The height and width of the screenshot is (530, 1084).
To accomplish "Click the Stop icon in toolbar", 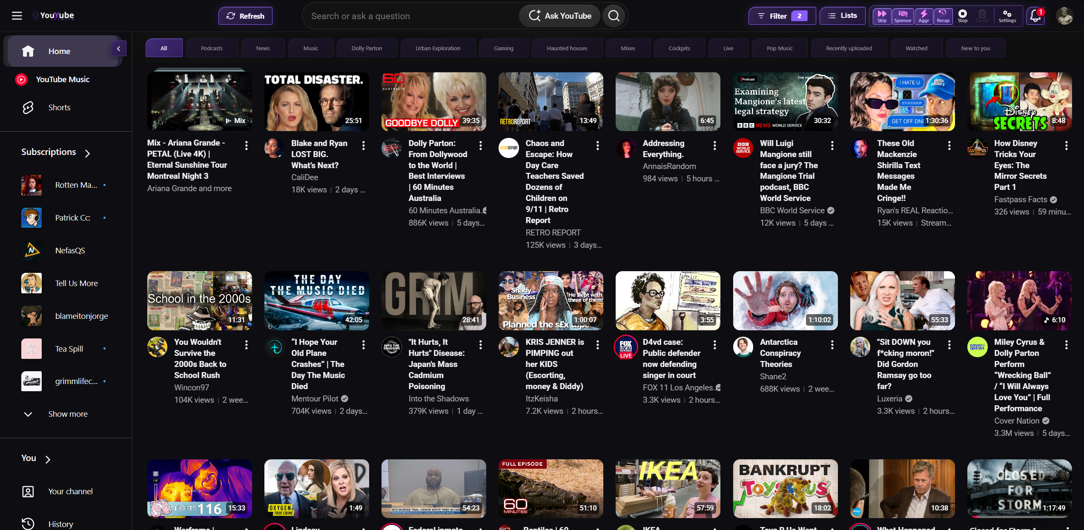I will 962,16.
